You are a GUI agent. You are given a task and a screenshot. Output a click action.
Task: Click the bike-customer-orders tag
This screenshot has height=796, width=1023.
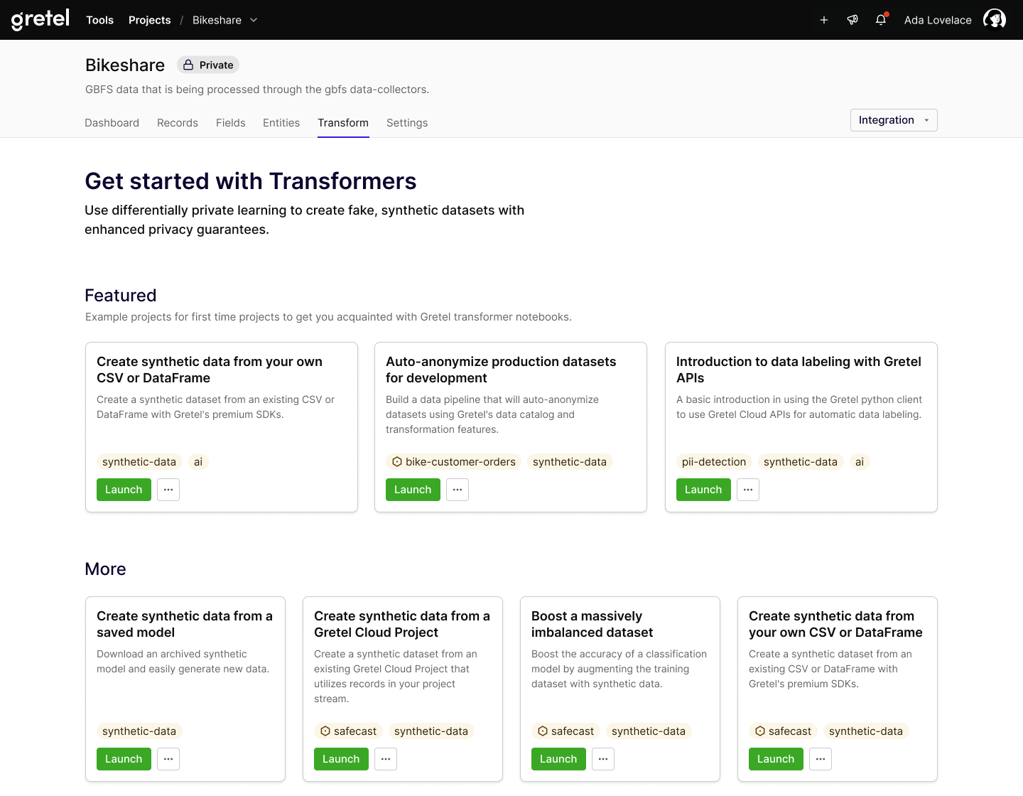click(x=453, y=462)
